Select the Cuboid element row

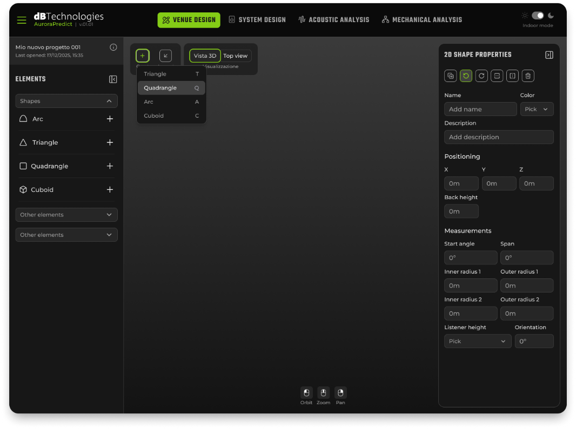pyautogui.click(x=66, y=189)
